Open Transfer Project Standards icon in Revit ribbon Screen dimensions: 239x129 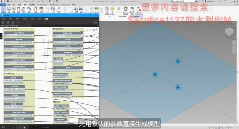click(x=29, y=9)
